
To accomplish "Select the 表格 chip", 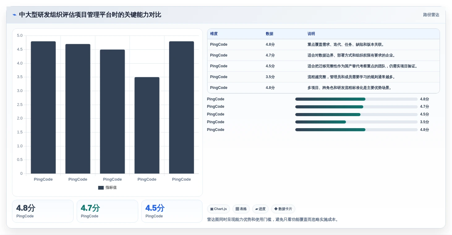I will pos(241,209).
